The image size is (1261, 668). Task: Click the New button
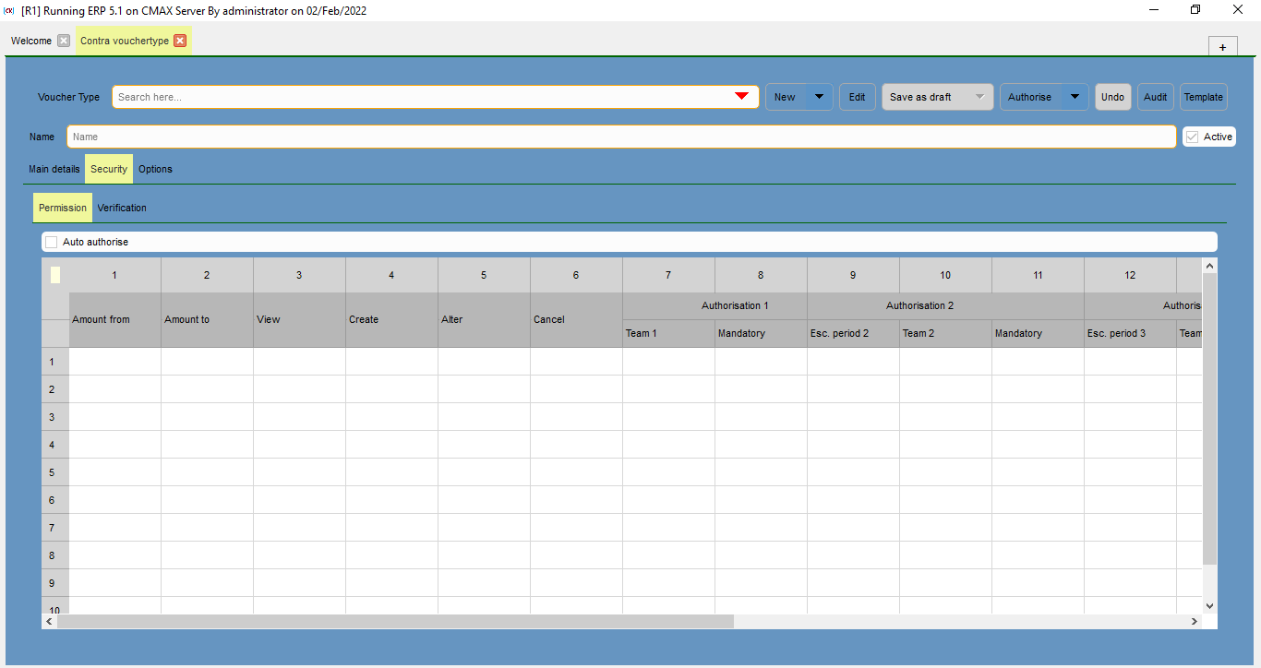click(786, 97)
